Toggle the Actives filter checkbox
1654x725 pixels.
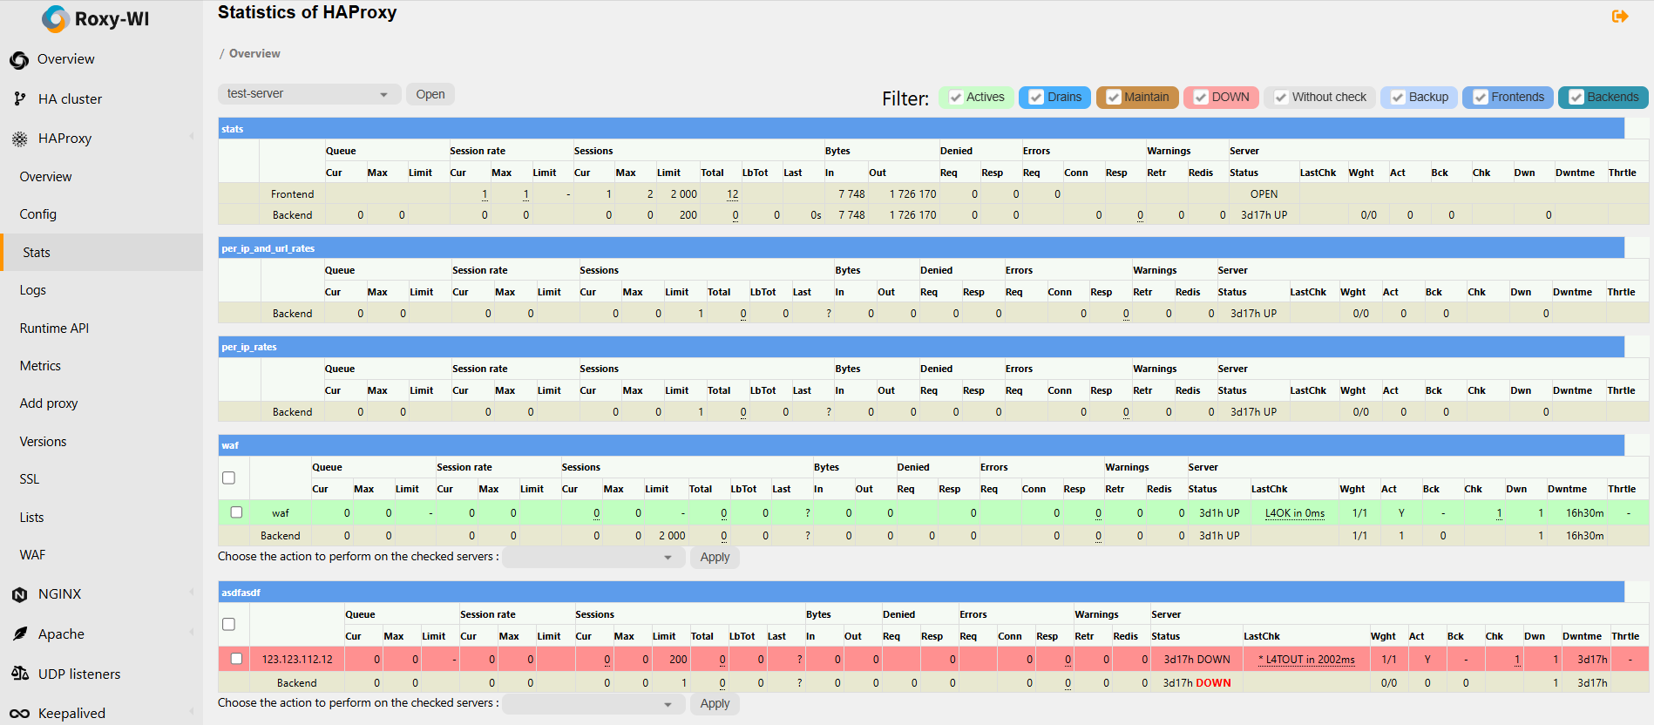(956, 98)
